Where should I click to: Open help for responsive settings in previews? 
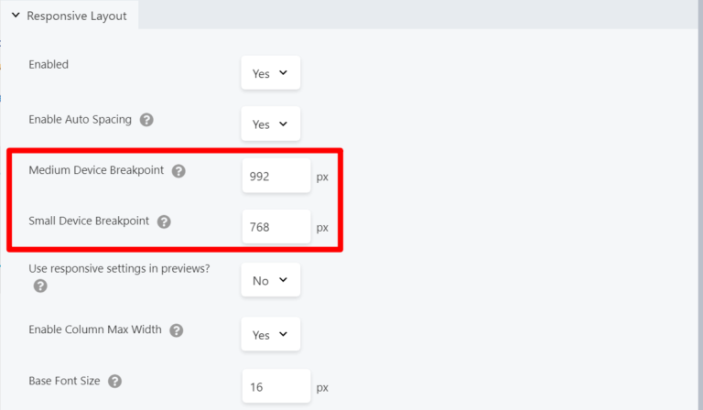coord(40,286)
